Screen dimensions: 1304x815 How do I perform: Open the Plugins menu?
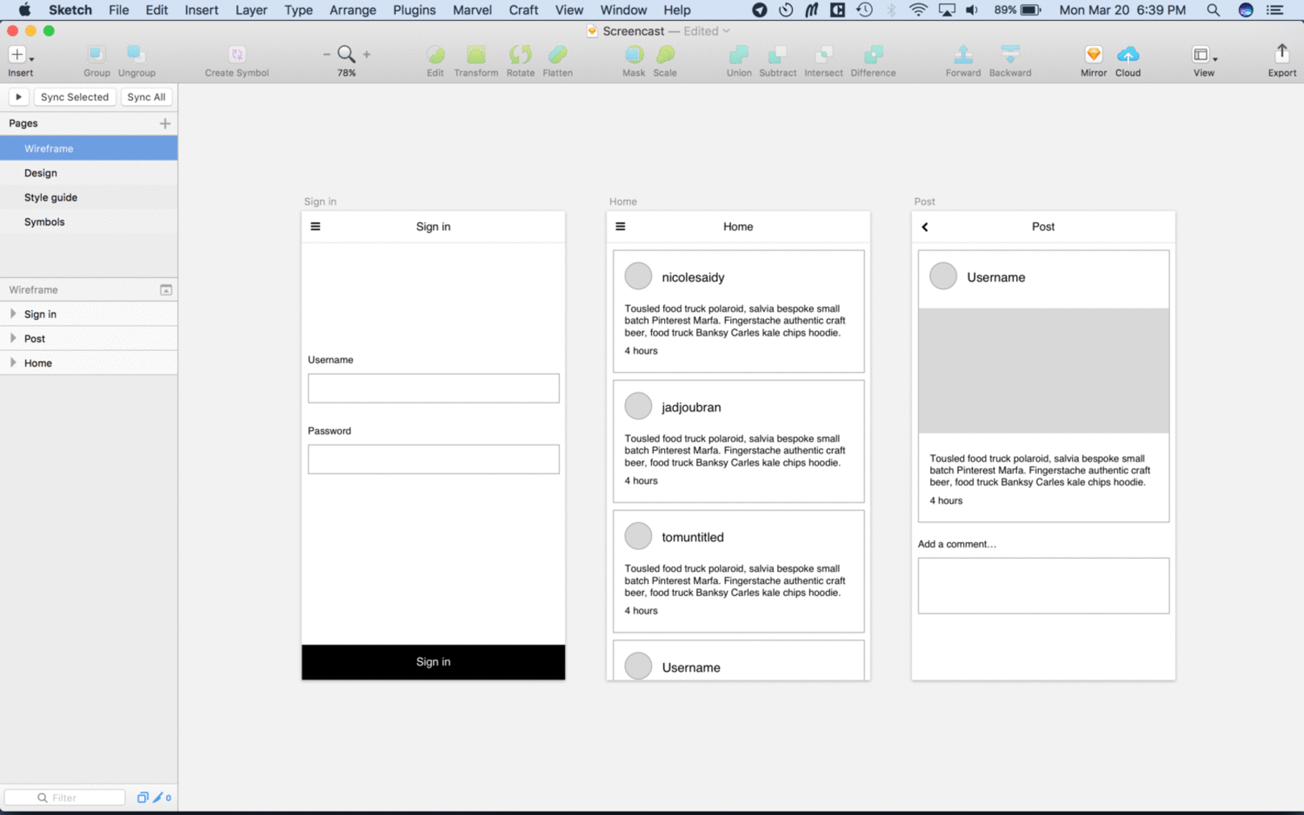click(413, 10)
